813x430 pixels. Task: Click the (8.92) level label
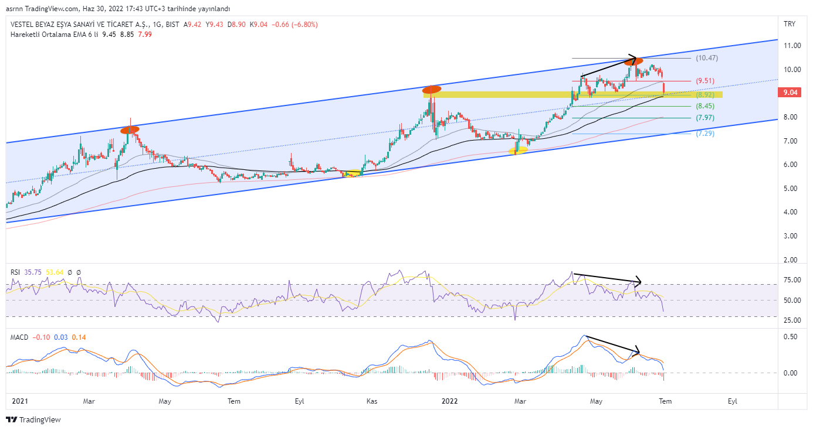(x=705, y=95)
